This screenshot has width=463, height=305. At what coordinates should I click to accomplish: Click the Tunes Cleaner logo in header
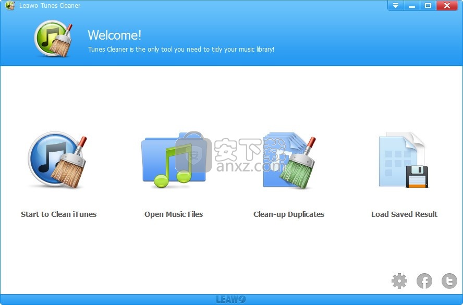(x=53, y=39)
